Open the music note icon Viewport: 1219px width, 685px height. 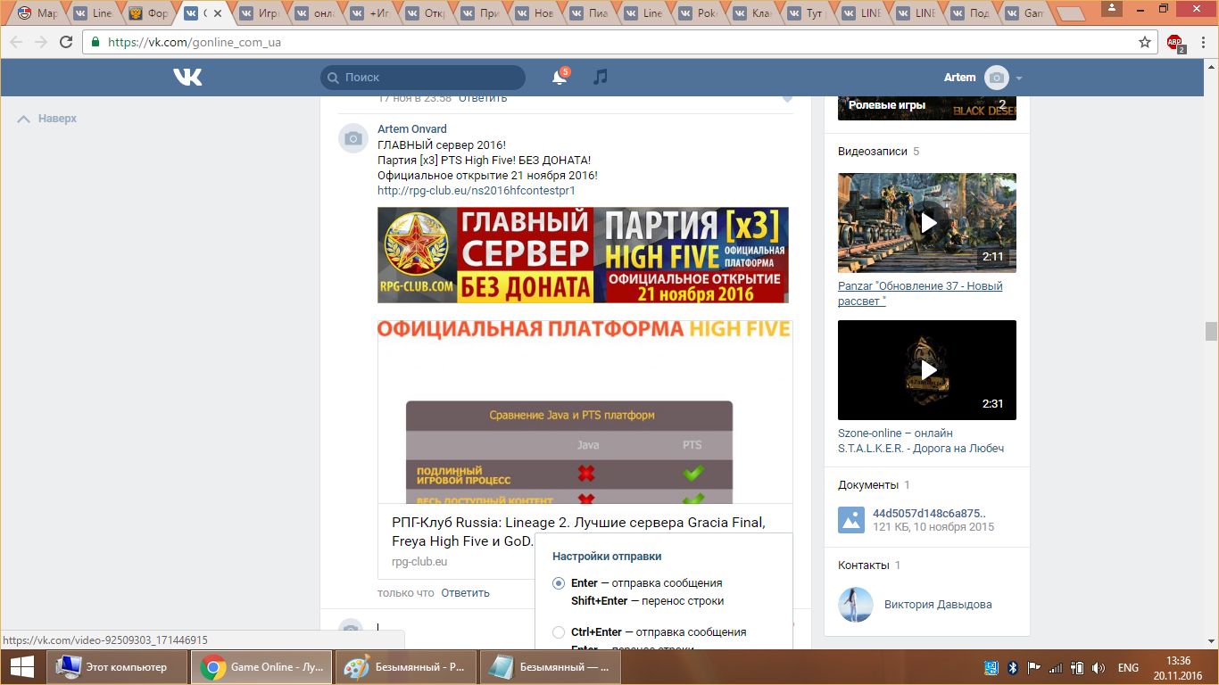pyautogui.click(x=601, y=78)
